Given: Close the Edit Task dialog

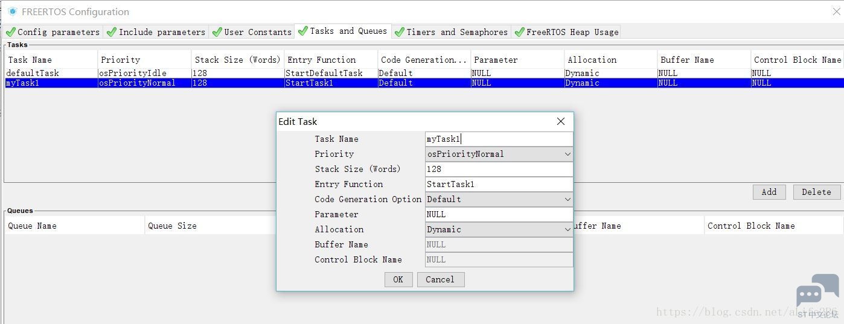Looking at the screenshot, I should click(x=560, y=121).
